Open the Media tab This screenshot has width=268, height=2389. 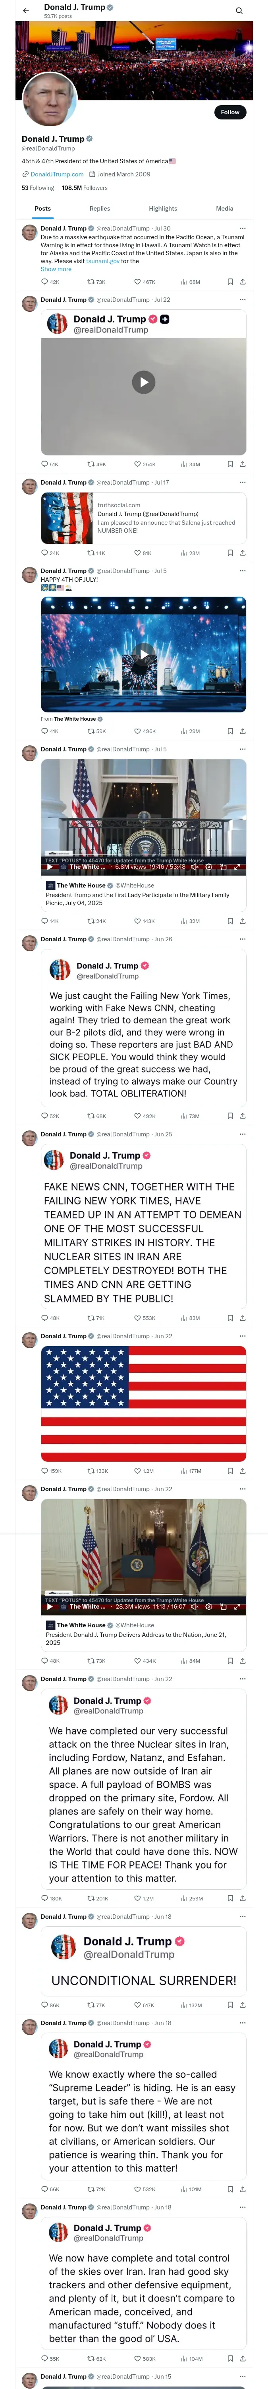(x=225, y=209)
